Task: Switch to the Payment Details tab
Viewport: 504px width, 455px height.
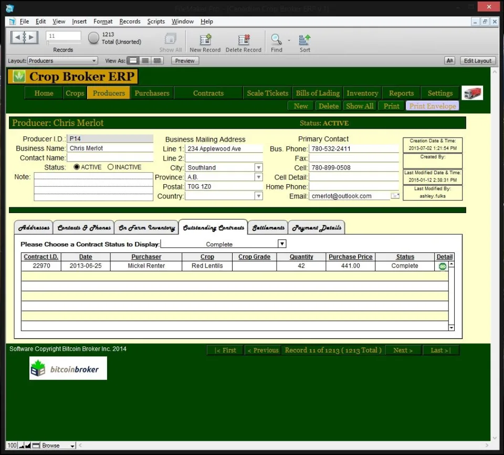Action: pyautogui.click(x=317, y=228)
